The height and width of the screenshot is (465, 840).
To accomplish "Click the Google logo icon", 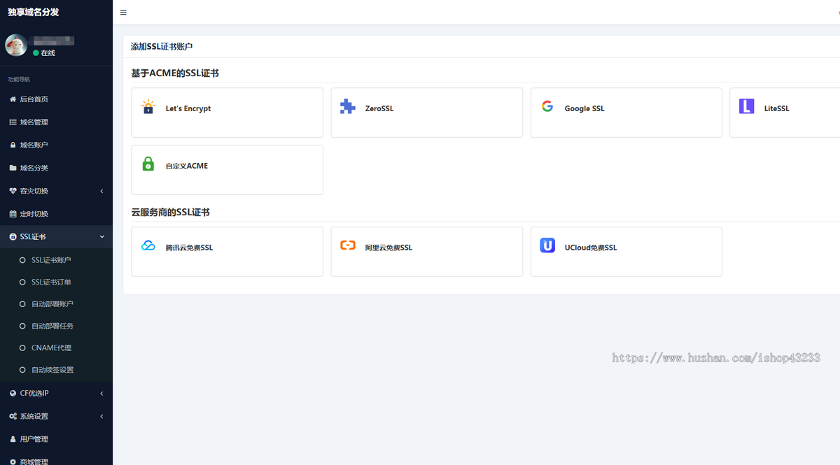I will [547, 106].
